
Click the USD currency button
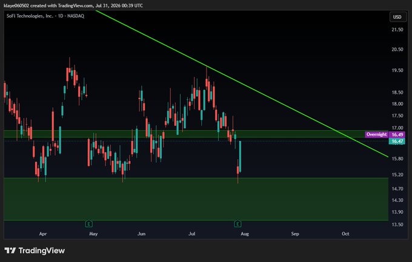click(x=397, y=17)
